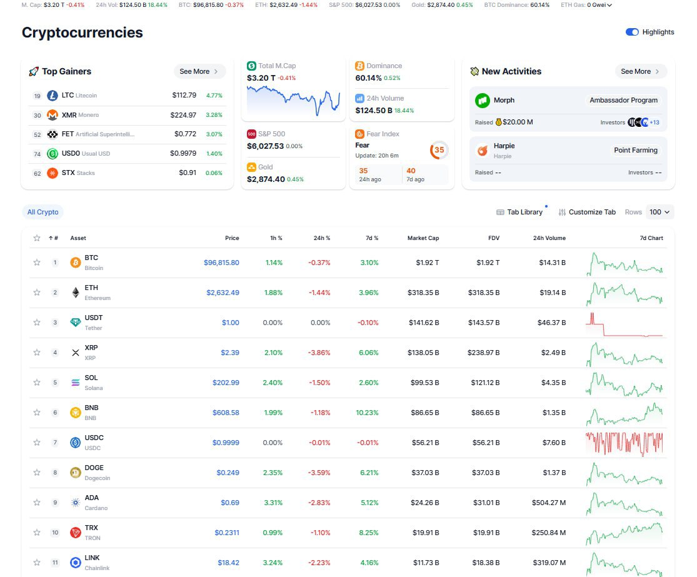Click the TRON TRX logo icon
Image resolution: width=697 pixels, height=577 pixels.
(x=76, y=533)
